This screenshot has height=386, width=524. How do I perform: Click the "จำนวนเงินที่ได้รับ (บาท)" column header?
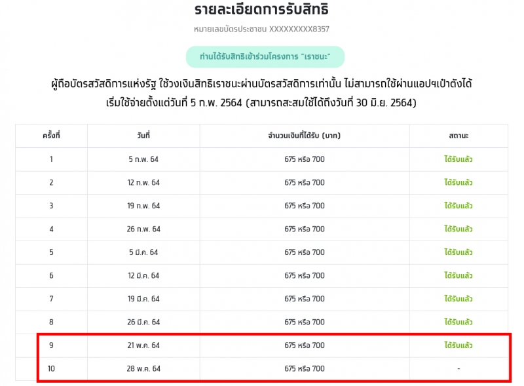[x=304, y=136]
